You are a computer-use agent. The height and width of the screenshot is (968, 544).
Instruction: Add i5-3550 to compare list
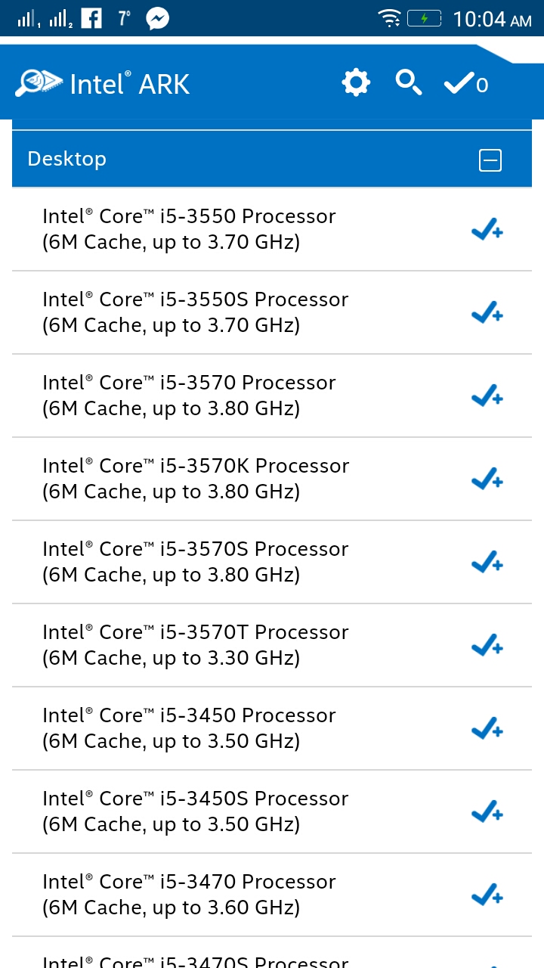(487, 229)
